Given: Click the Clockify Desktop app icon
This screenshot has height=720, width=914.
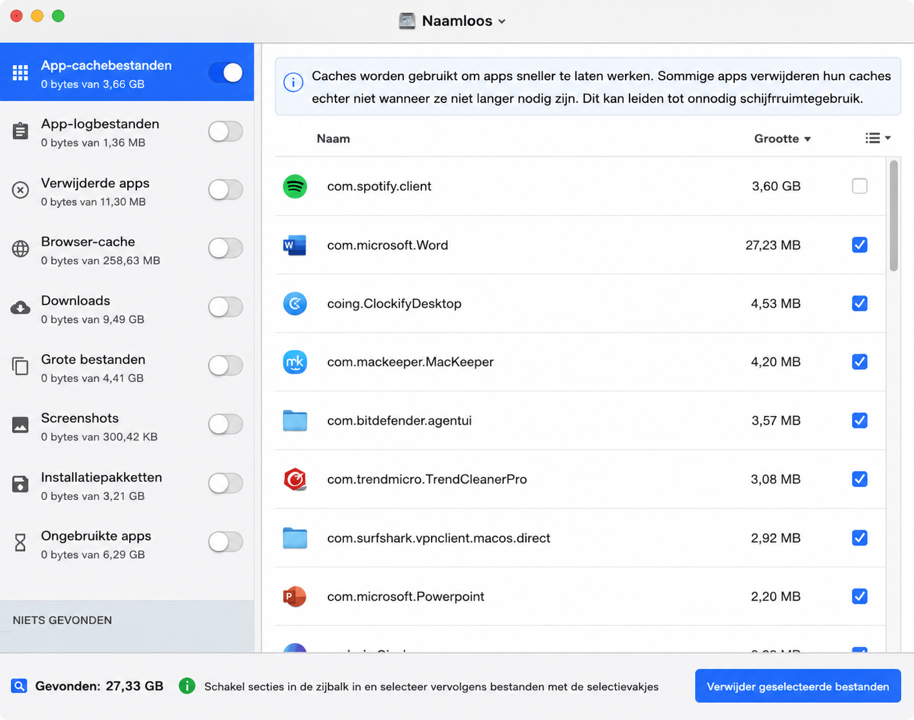Looking at the screenshot, I should click(x=295, y=303).
